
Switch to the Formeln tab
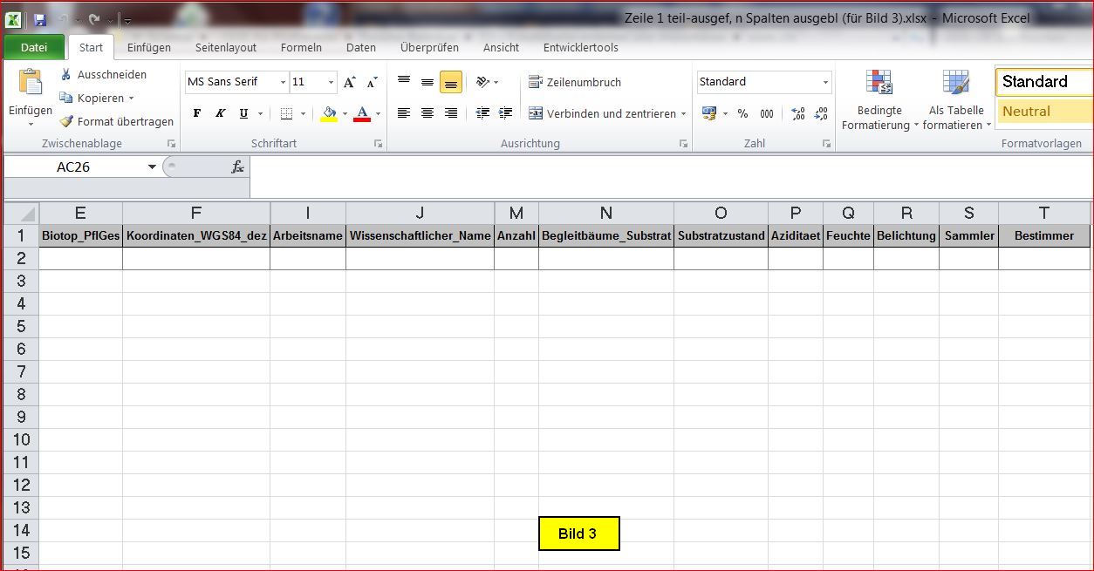tap(301, 48)
